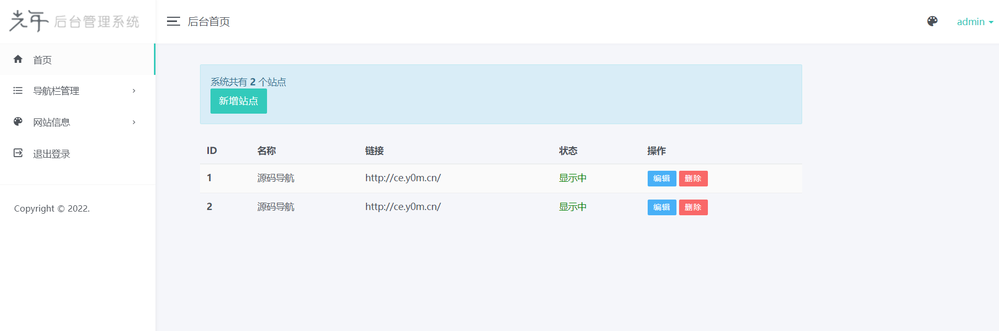Click the 后台首页 header title

pyautogui.click(x=208, y=21)
